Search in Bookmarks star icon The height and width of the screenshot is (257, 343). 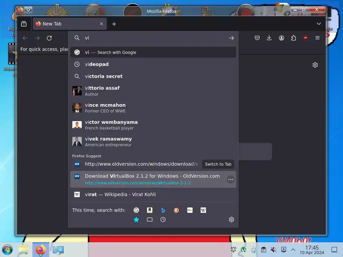tap(136, 220)
